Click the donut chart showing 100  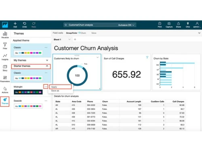(77, 75)
